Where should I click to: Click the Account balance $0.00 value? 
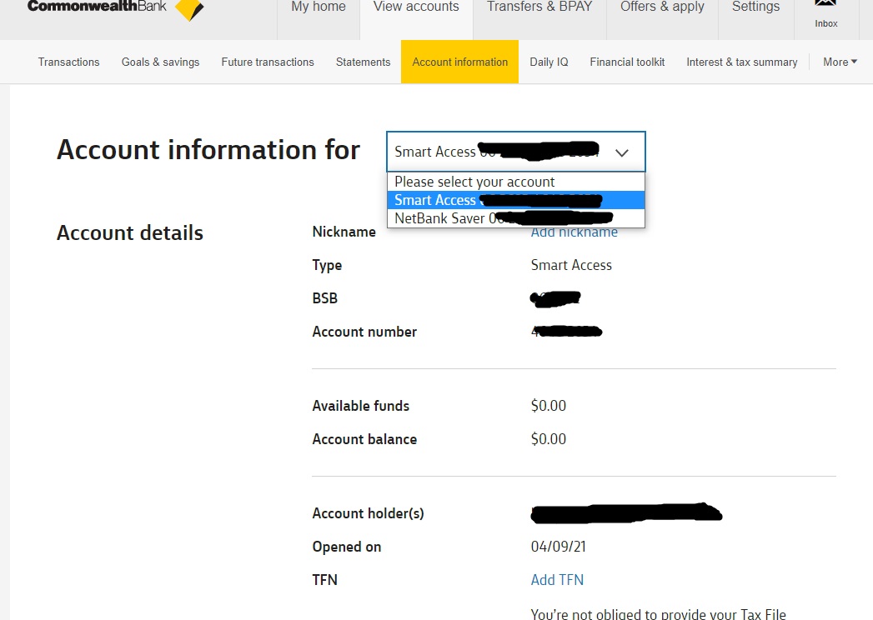click(x=549, y=439)
